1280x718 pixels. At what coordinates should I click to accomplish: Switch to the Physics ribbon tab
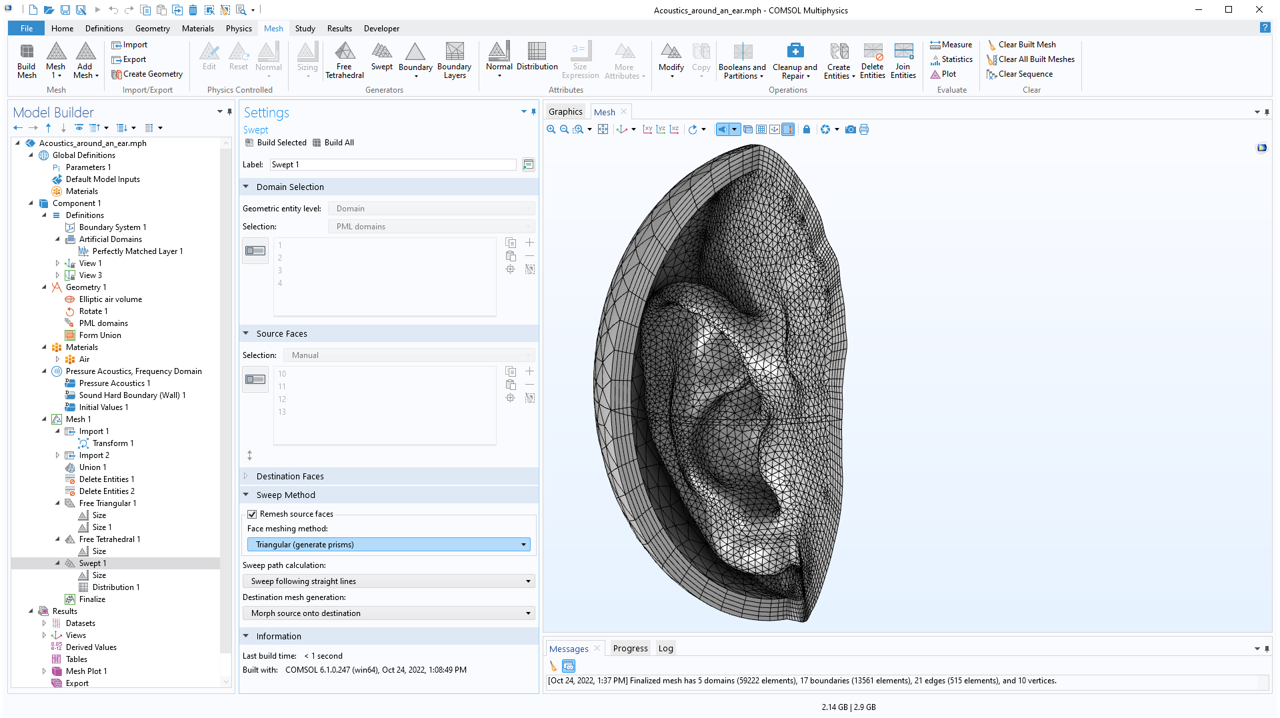(x=239, y=28)
